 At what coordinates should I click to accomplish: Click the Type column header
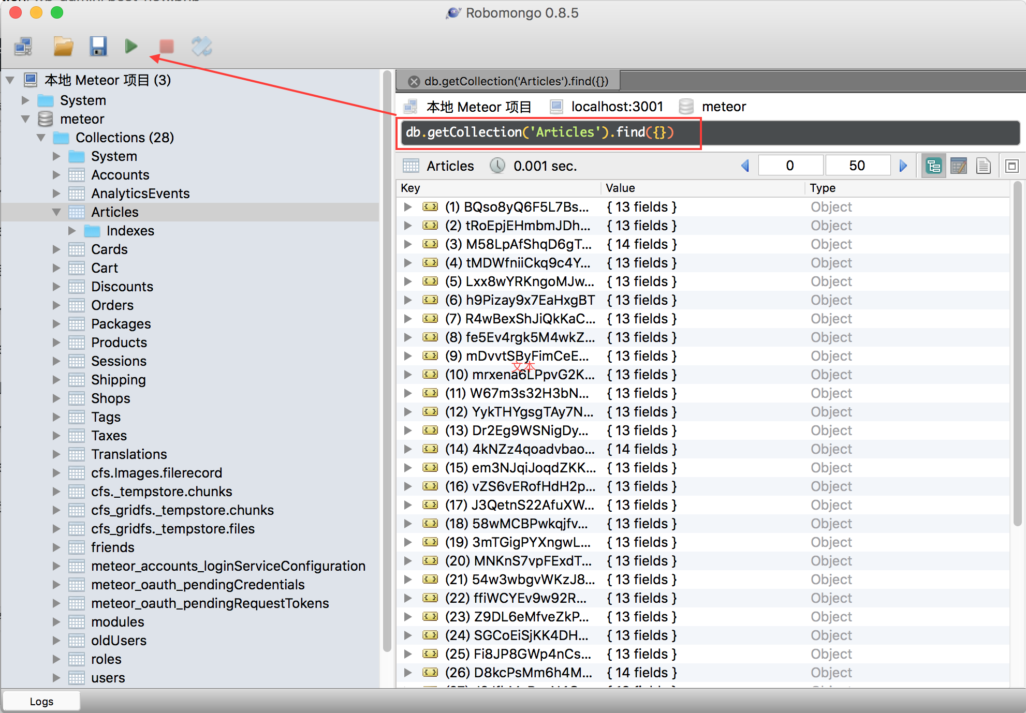(907, 188)
